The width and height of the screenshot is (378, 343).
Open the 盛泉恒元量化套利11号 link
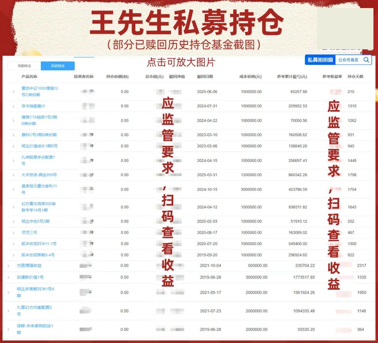click(39, 189)
